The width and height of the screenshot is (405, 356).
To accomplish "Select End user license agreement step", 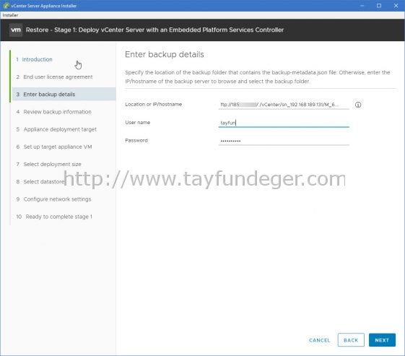I will coord(58,77).
